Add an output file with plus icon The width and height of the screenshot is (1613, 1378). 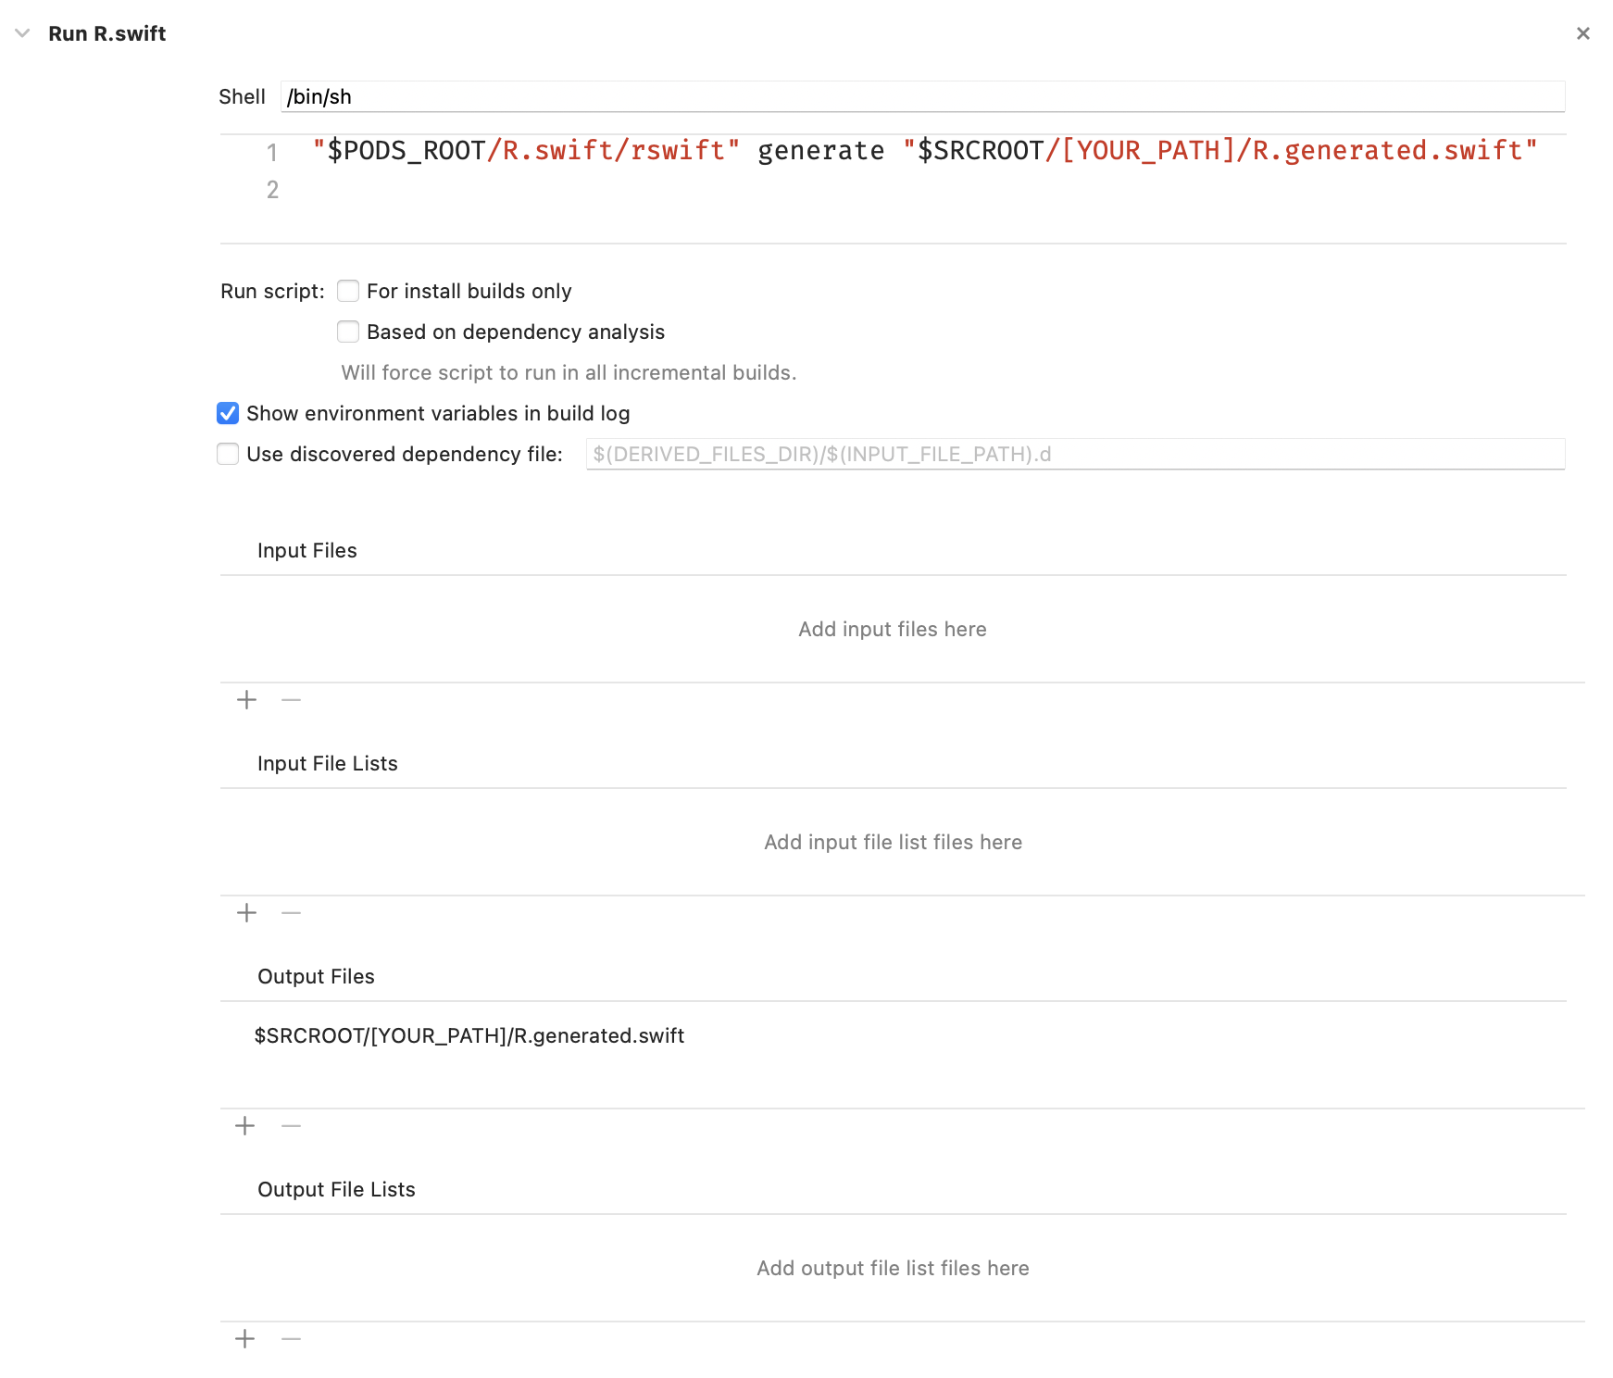245,1126
